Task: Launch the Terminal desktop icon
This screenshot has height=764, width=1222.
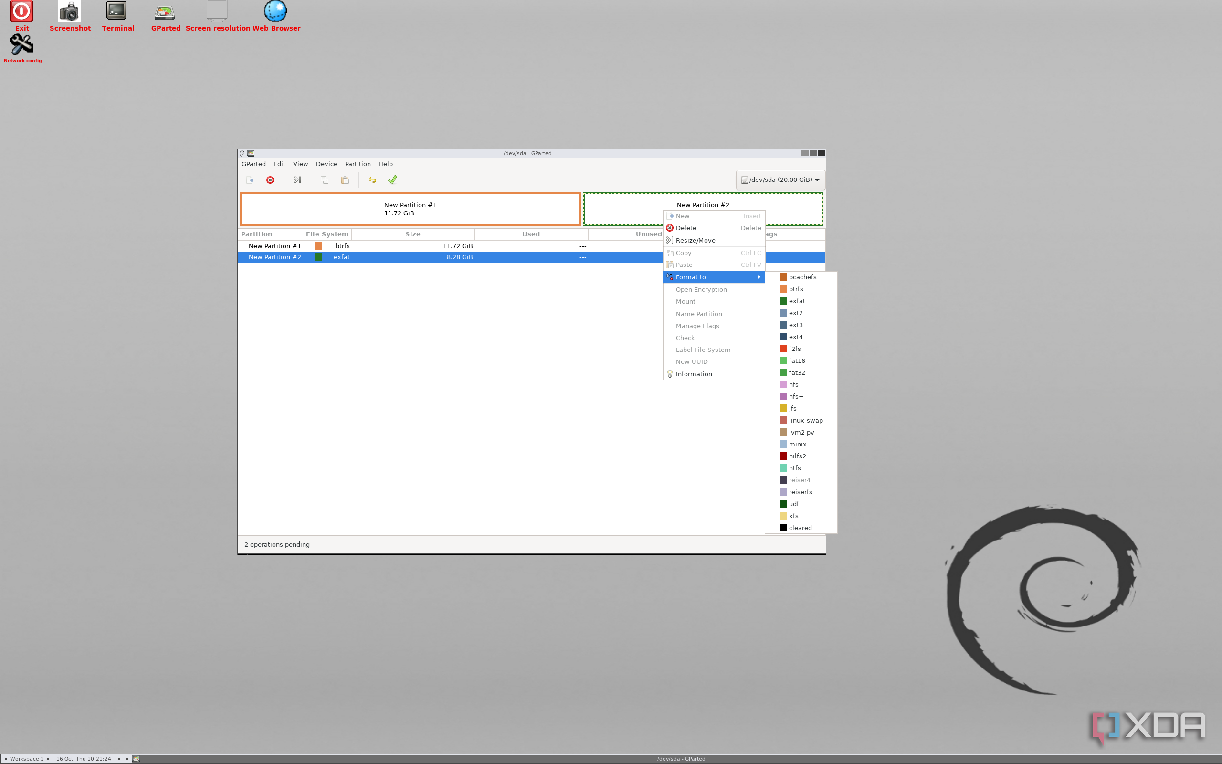Action: [x=117, y=15]
